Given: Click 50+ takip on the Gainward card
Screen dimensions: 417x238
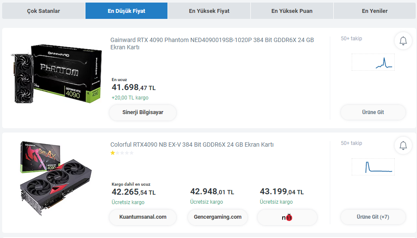Looking at the screenshot, I should pos(351,39).
